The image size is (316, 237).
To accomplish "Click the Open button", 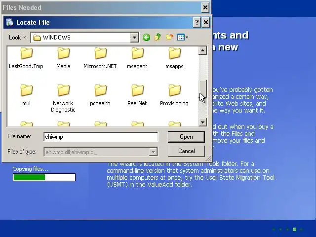I will (186, 137).
